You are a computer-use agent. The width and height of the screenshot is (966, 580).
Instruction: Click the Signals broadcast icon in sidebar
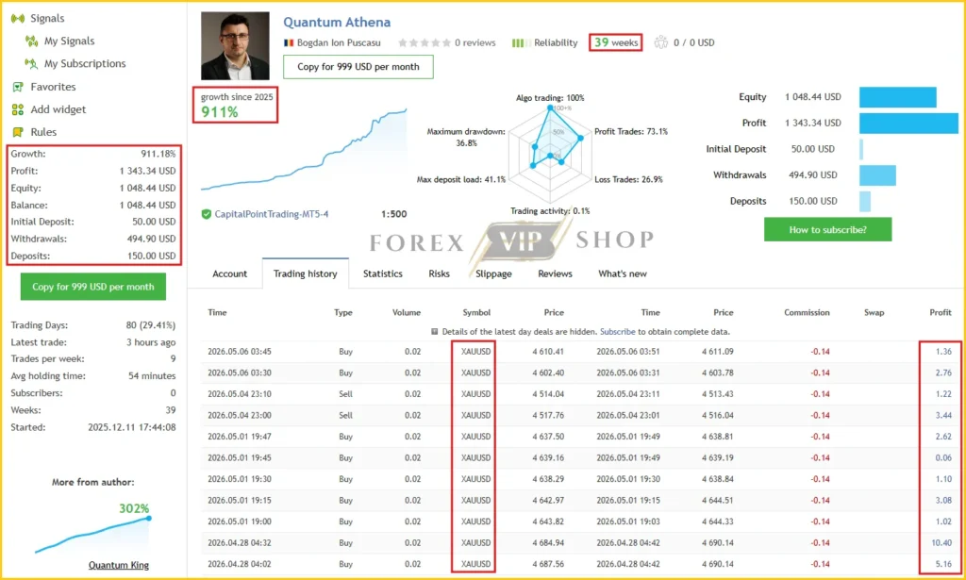tap(18, 19)
